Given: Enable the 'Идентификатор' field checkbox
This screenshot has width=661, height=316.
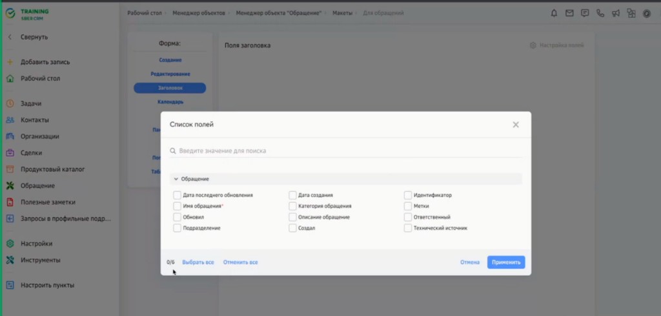Looking at the screenshot, I should pos(408,195).
